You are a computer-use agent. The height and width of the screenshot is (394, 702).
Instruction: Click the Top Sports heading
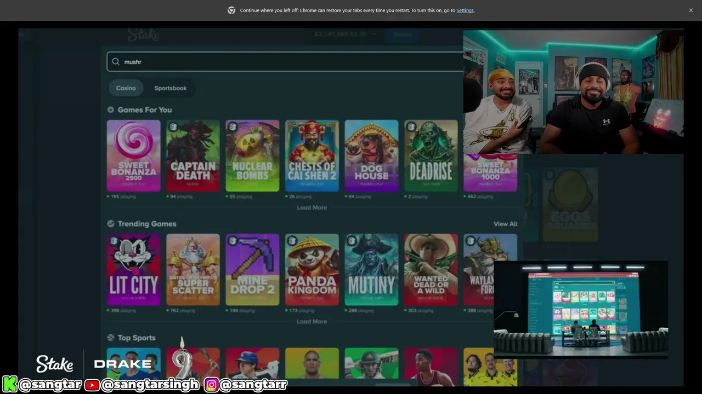[137, 338]
